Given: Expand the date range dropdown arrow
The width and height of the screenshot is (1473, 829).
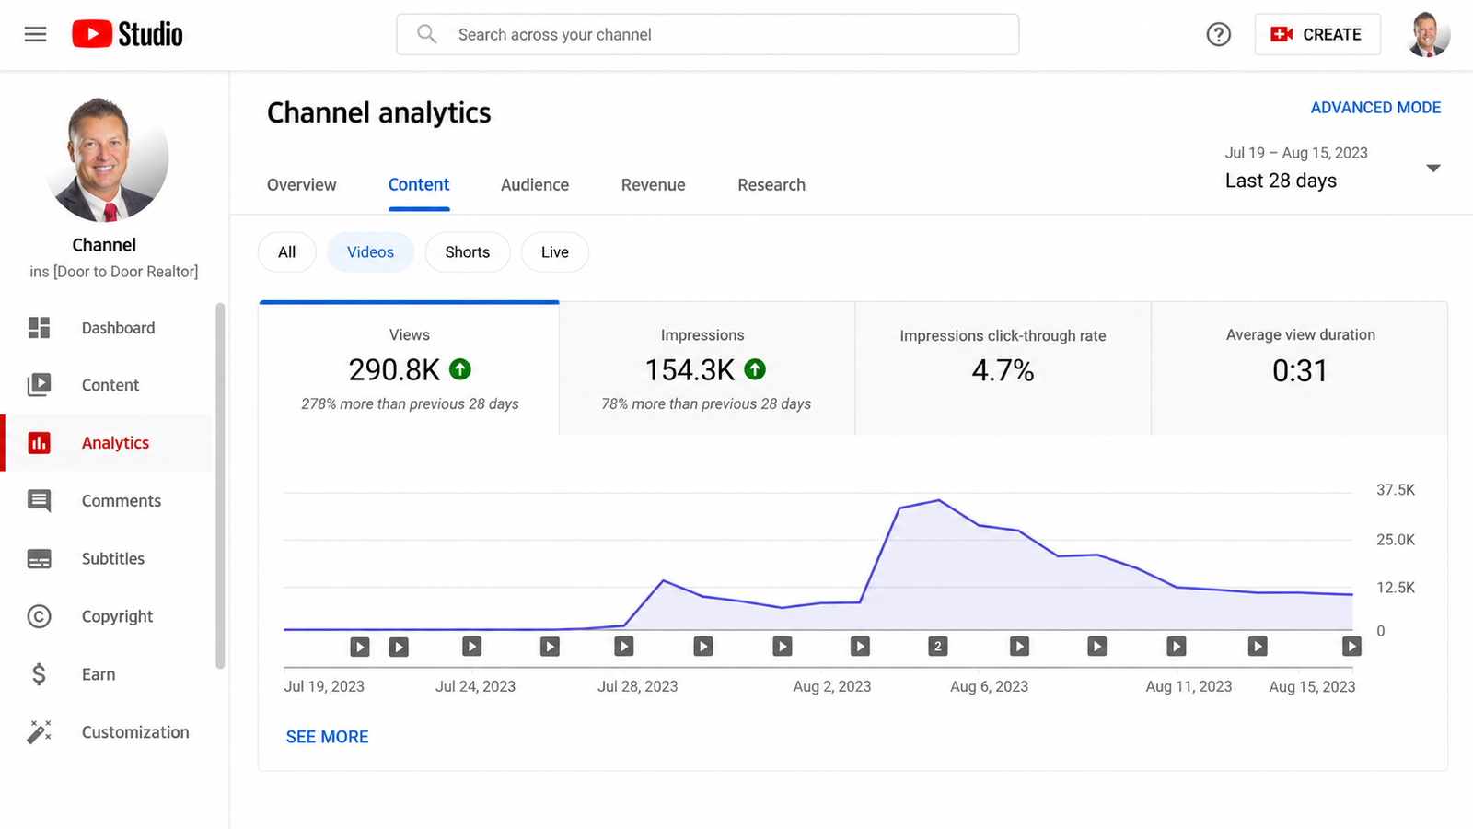Looking at the screenshot, I should point(1432,168).
